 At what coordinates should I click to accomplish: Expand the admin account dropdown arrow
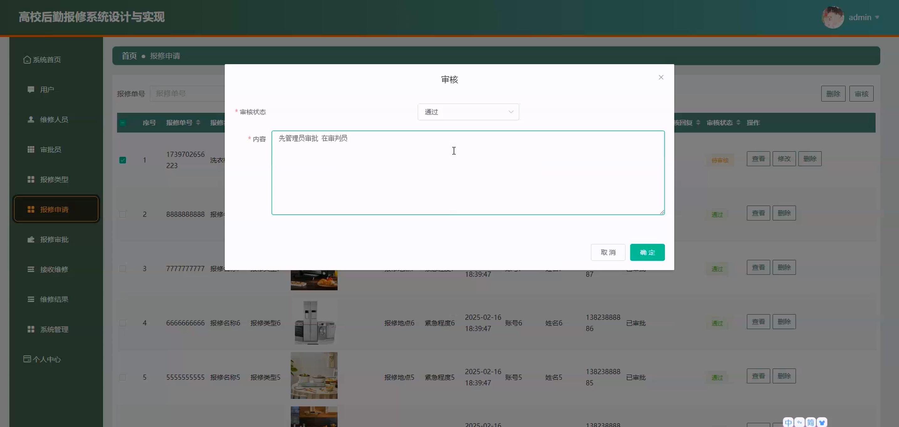(x=877, y=17)
